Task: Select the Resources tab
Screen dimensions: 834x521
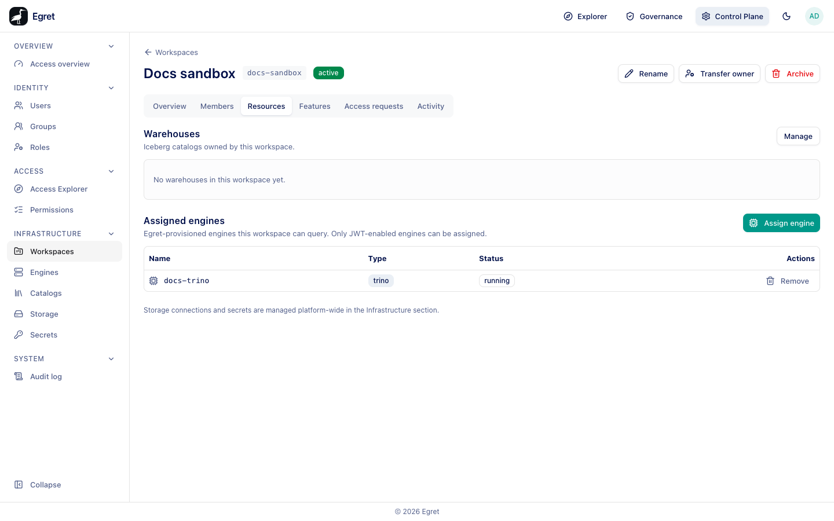Action: tap(266, 106)
